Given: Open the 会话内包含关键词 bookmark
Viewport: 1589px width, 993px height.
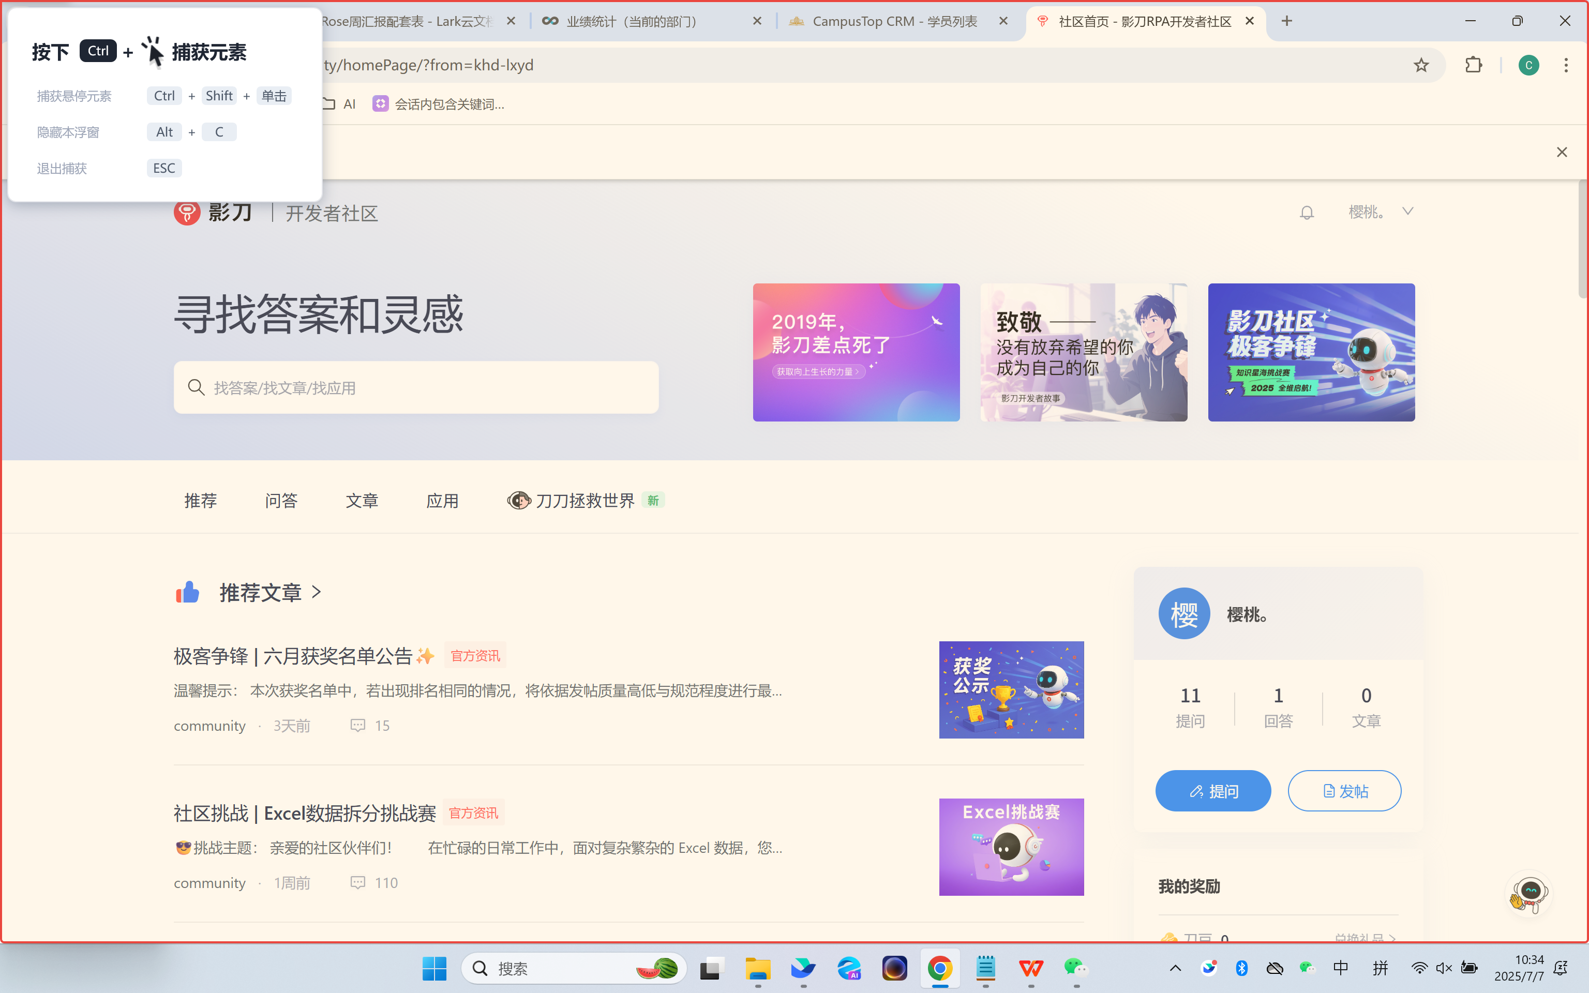Looking at the screenshot, I should pyautogui.click(x=439, y=104).
